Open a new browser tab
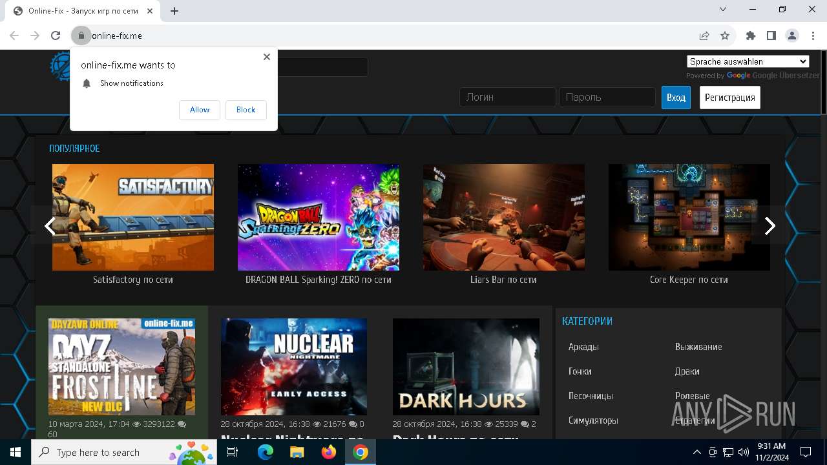 pos(174,11)
